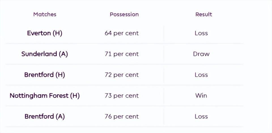This screenshot has height=133, width=272.
Task: Select the Sunderland (A) match cell
Action: coord(44,54)
